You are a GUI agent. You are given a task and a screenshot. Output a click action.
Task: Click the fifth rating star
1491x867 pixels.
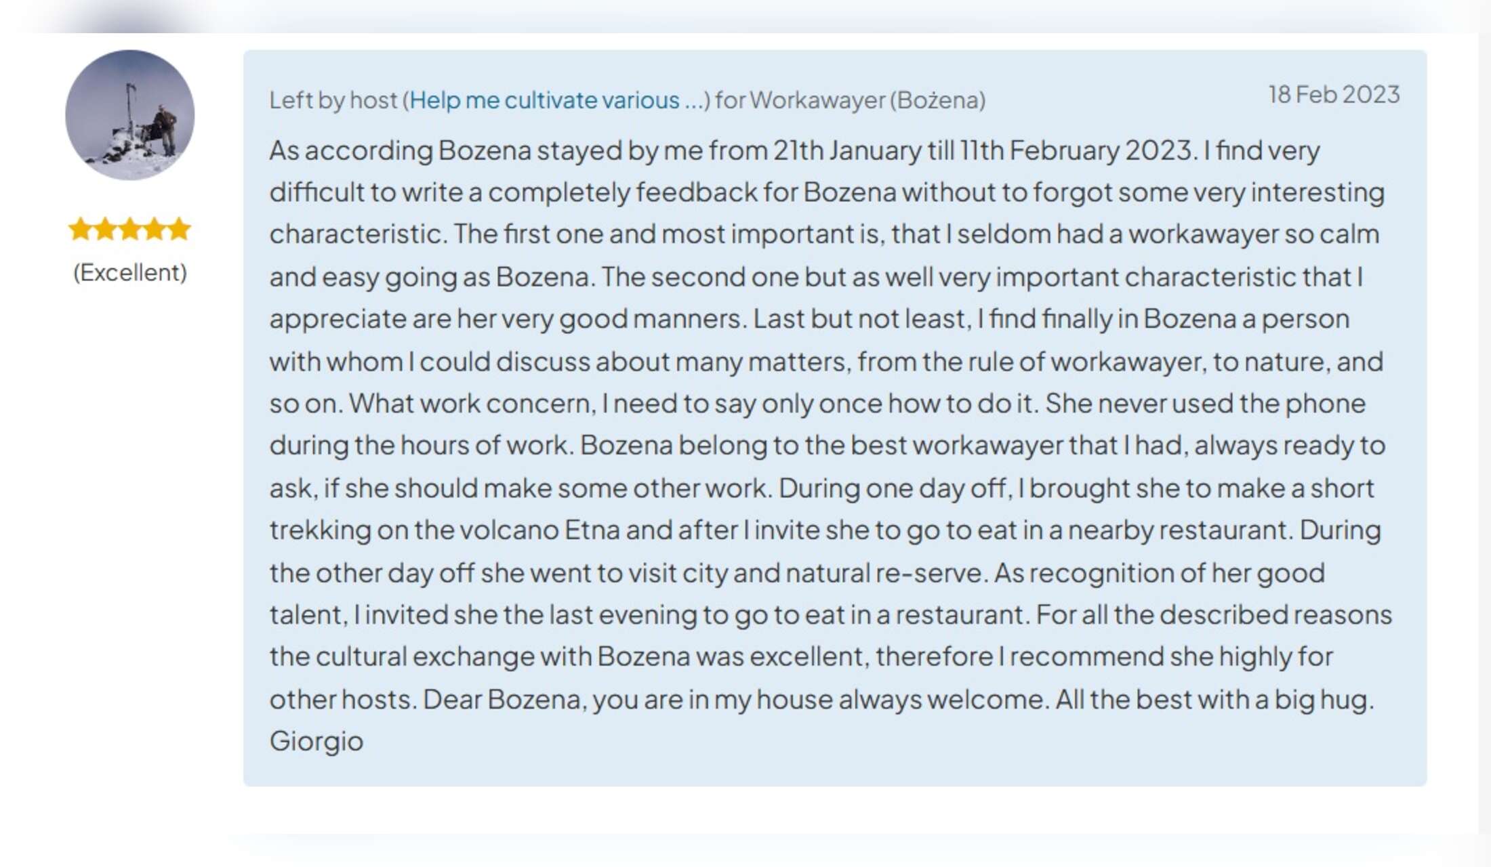point(179,230)
